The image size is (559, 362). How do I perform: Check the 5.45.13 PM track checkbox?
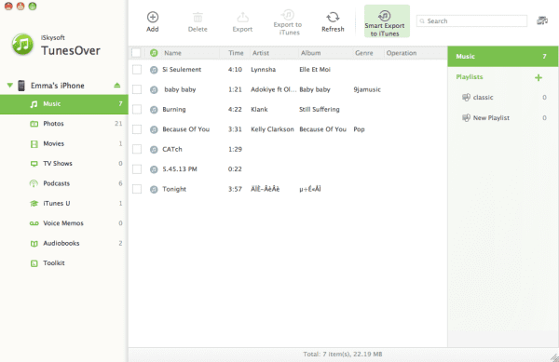coord(137,169)
